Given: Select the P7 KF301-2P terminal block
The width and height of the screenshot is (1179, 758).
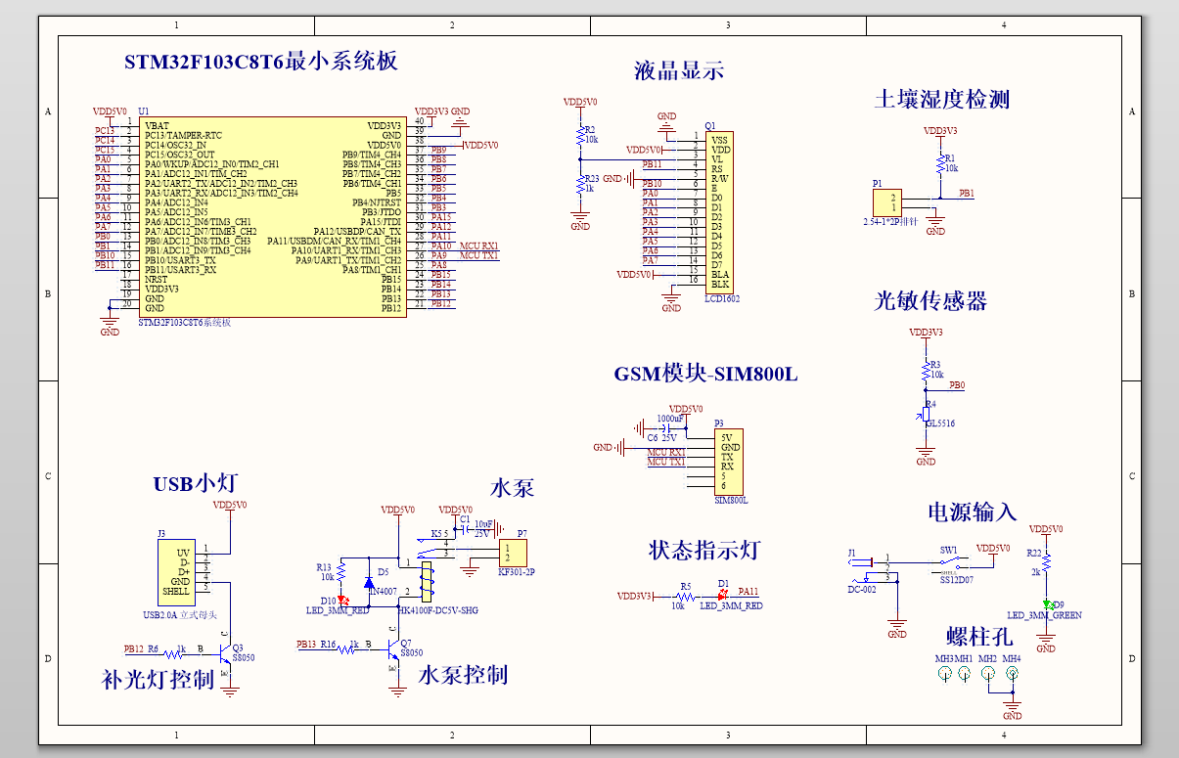Looking at the screenshot, I should pyautogui.click(x=513, y=553).
